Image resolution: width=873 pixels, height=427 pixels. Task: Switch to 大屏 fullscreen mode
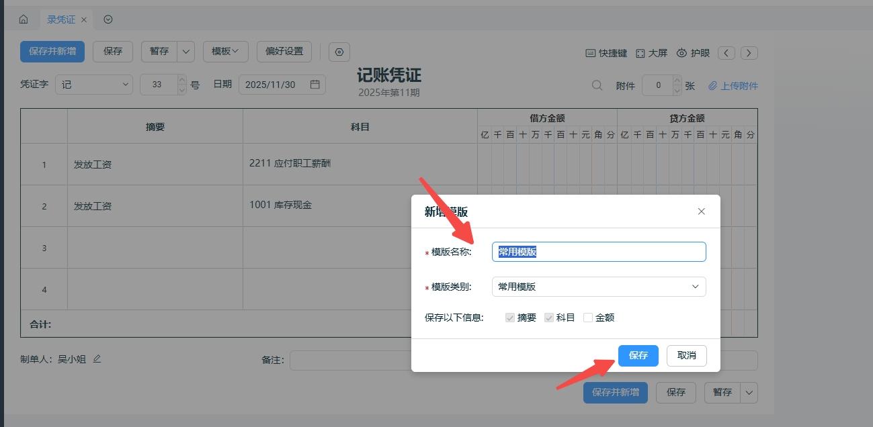pyautogui.click(x=652, y=53)
